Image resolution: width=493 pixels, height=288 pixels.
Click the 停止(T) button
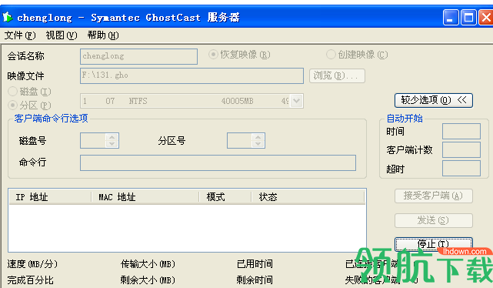coord(434,244)
